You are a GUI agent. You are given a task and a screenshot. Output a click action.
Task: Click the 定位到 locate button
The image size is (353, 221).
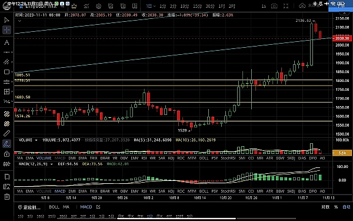click(29, 207)
